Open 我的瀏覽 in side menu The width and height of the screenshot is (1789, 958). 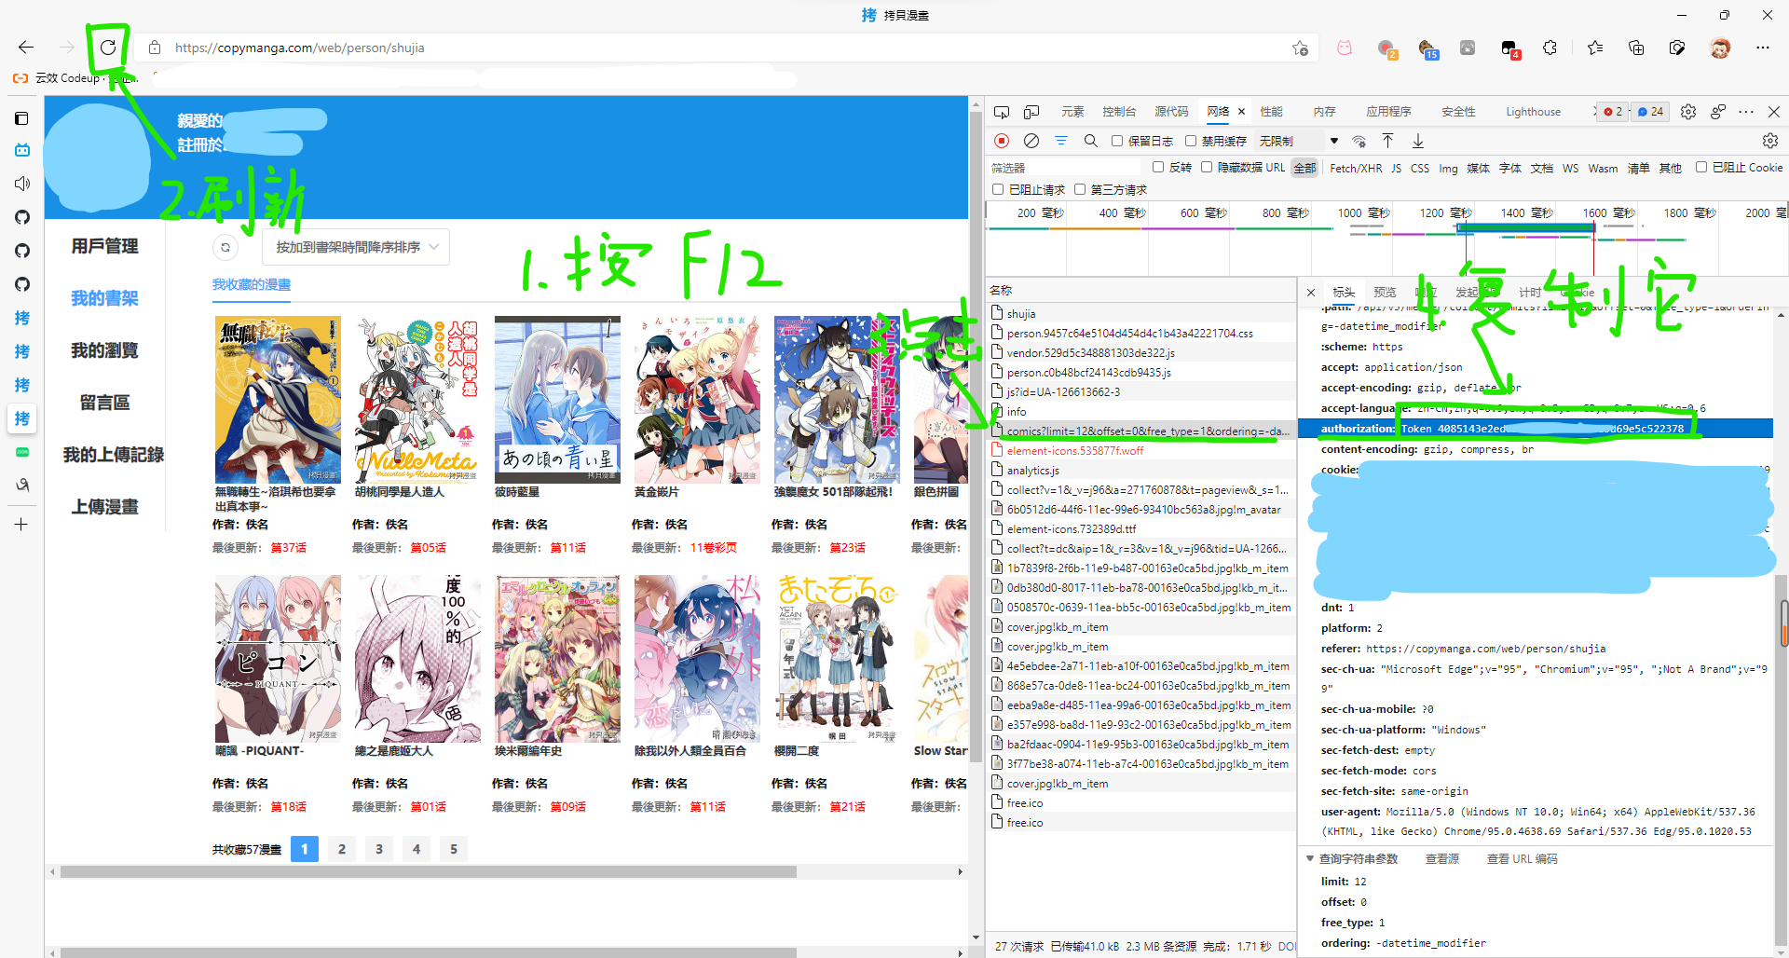point(104,350)
